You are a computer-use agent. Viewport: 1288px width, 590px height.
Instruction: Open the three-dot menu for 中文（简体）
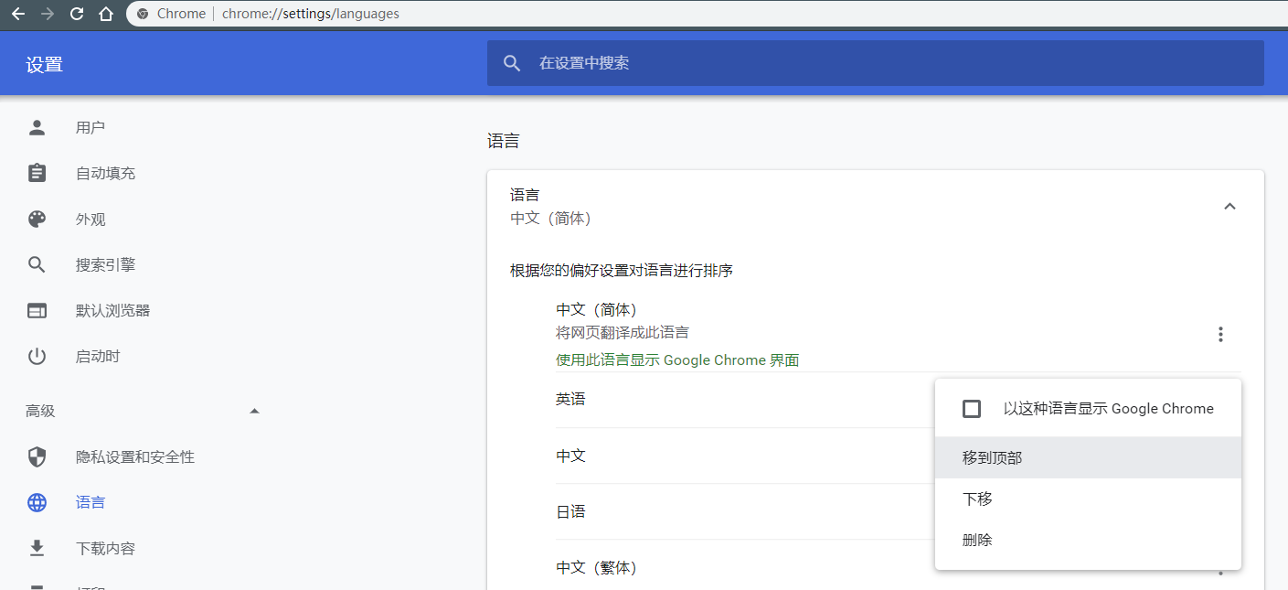tap(1220, 334)
